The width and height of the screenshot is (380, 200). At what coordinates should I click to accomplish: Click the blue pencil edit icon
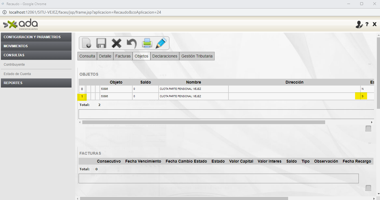click(161, 43)
